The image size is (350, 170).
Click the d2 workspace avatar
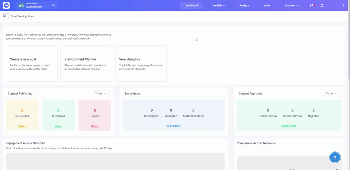point(21,6)
